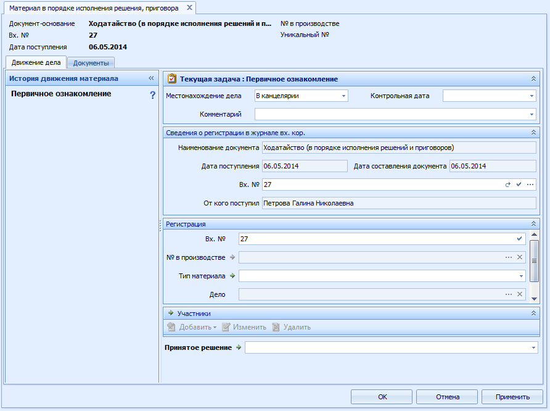Open the ellipsis in the Дело field

pyautogui.click(x=509, y=294)
